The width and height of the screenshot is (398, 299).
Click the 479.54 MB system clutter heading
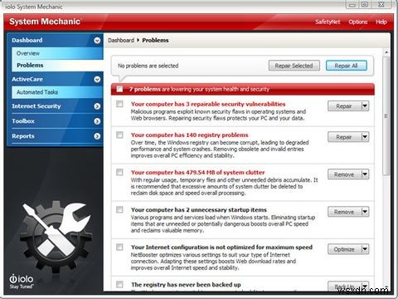tap(198, 173)
